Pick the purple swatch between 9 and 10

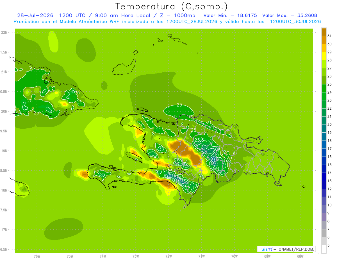click(x=324, y=209)
